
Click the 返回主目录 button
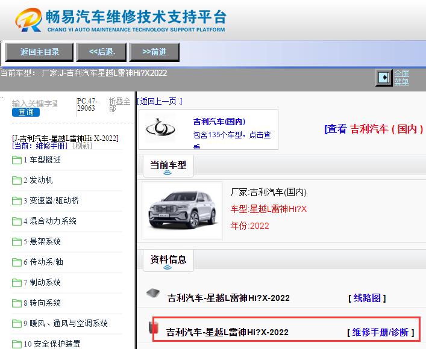click(x=39, y=52)
